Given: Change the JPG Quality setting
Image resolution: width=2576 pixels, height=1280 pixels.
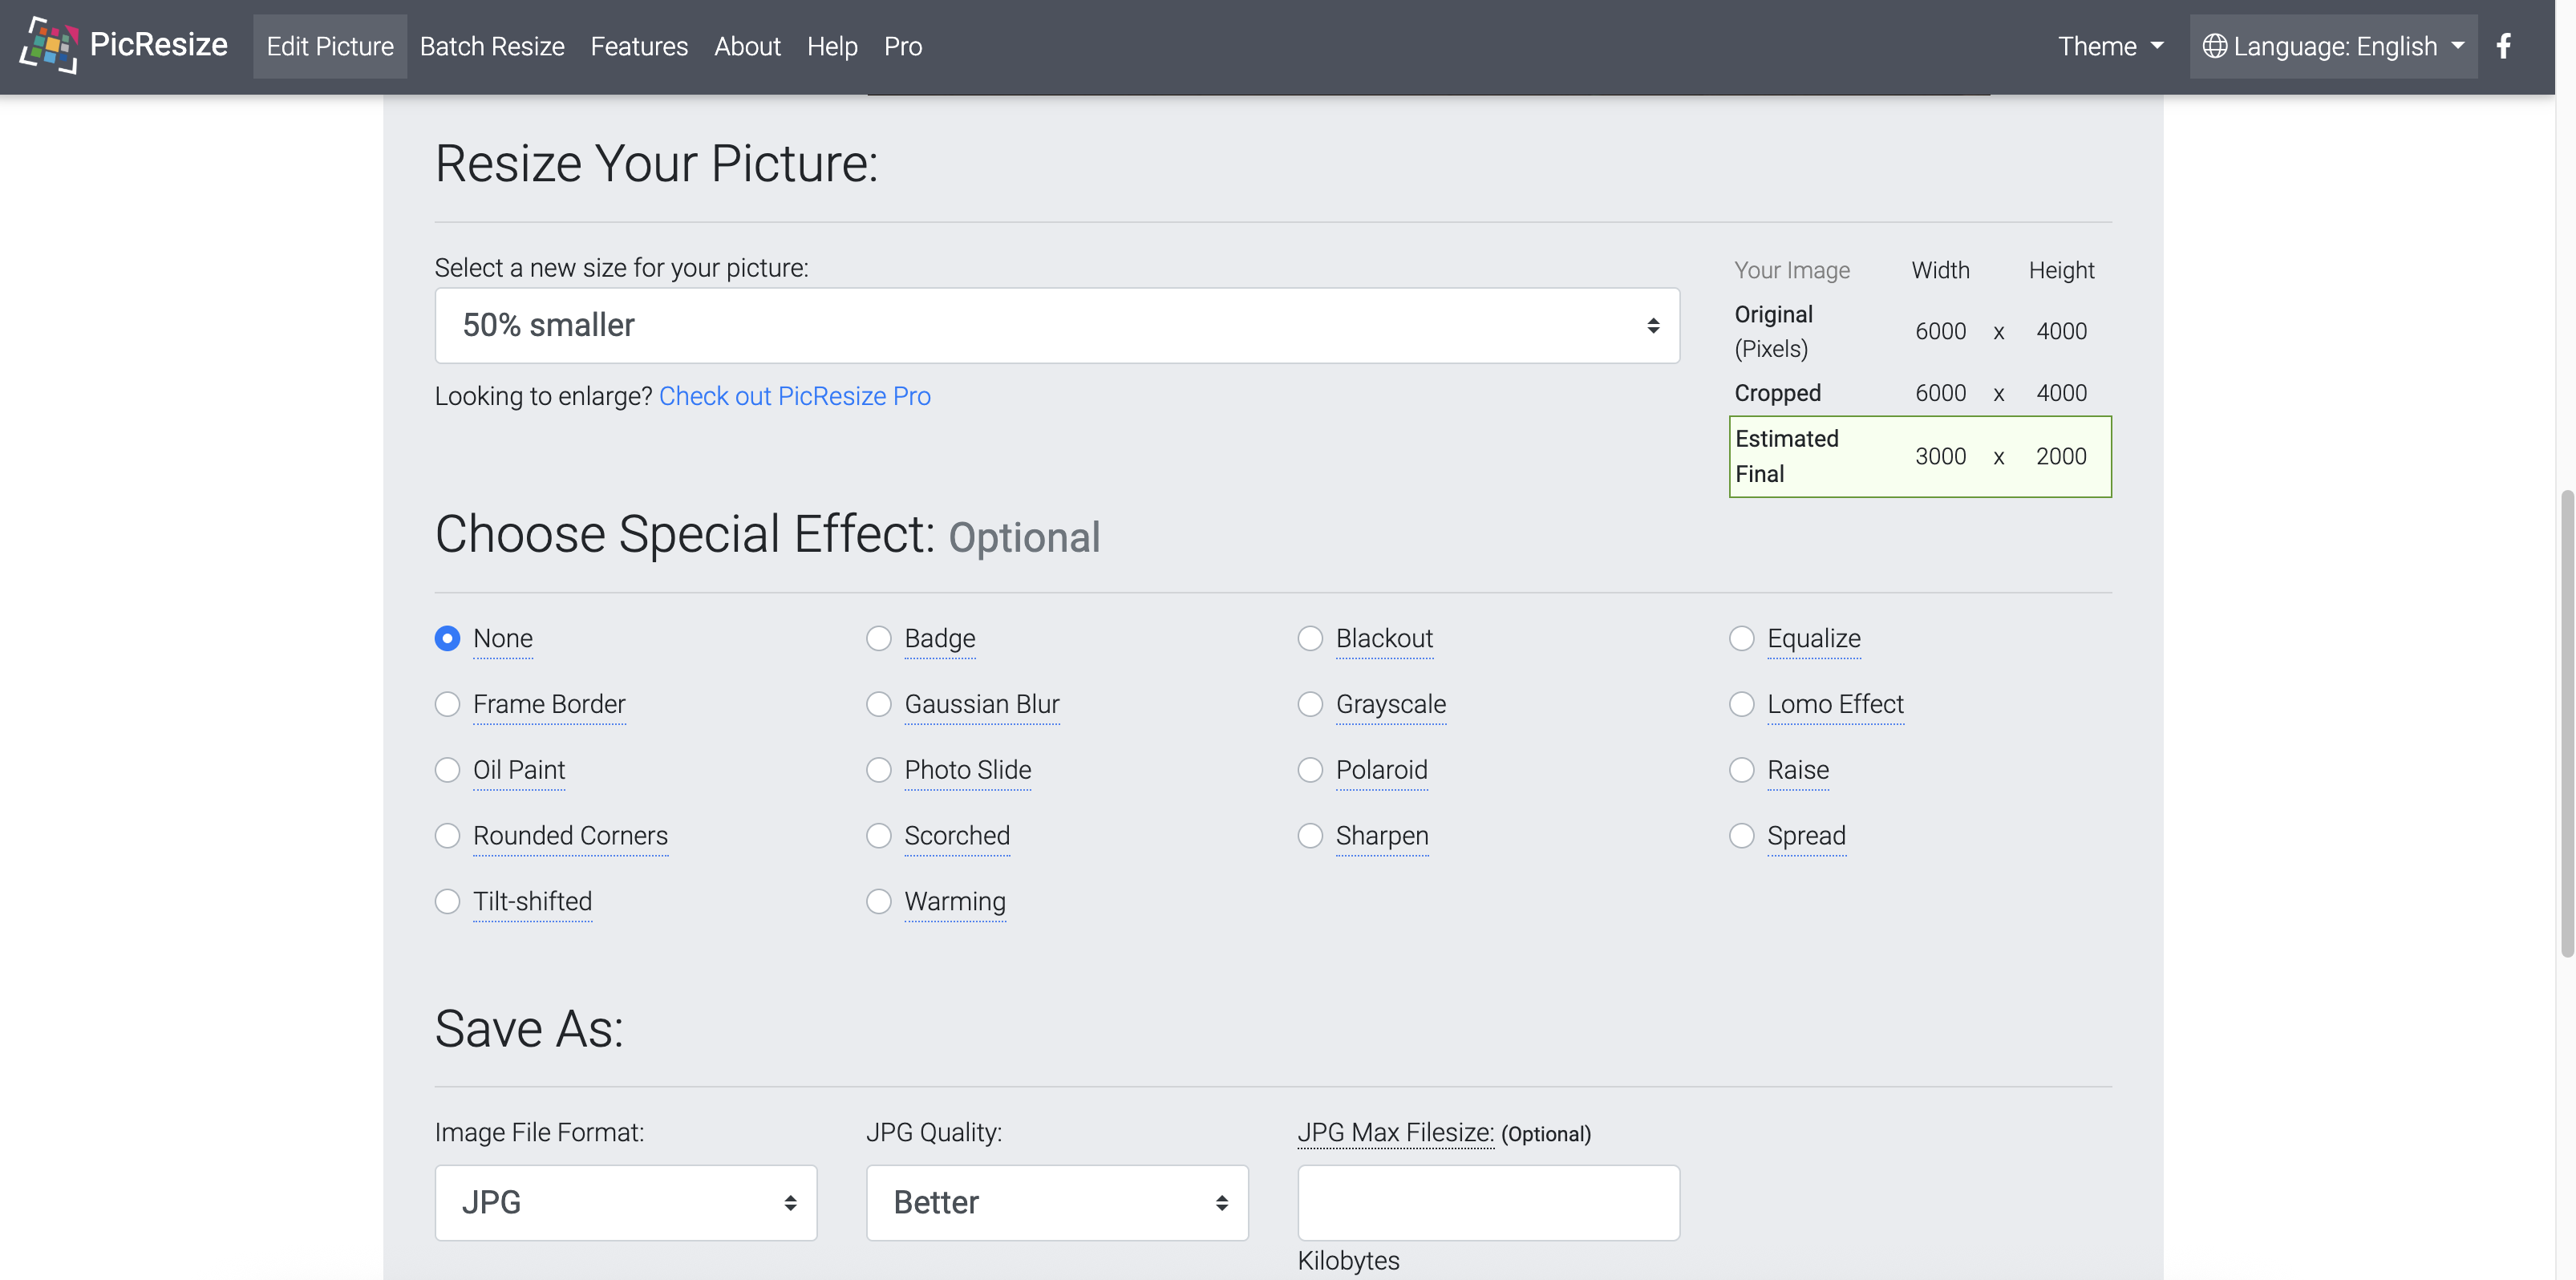Looking at the screenshot, I should pos(1057,1202).
